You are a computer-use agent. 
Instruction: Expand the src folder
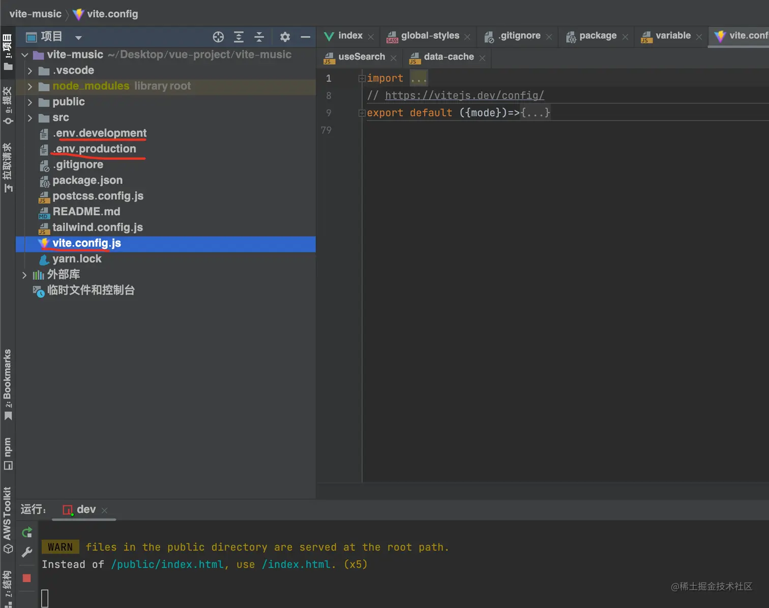point(30,118)
